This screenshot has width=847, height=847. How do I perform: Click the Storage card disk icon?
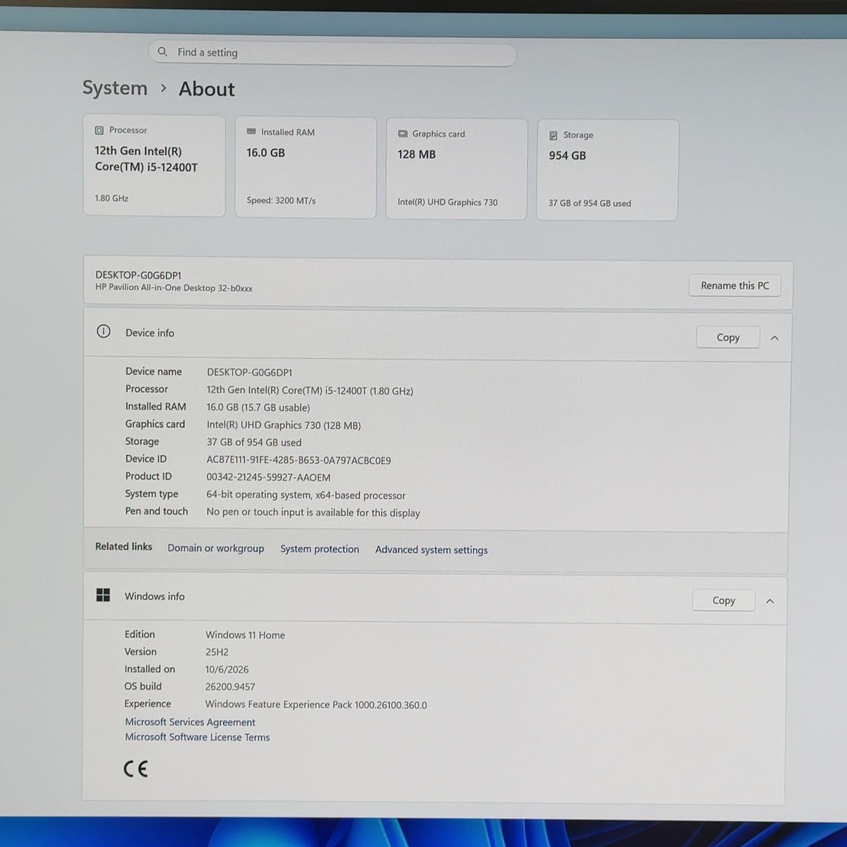pyautogui.click(x=553, y=136)
